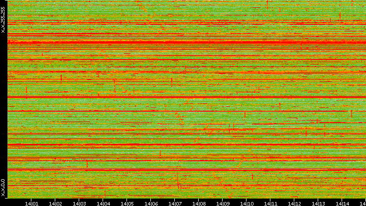Screen dimensions: 366x206
Task: Click the 14:08 time axis label
Action: pyautogui.click(x=199, y=204)
